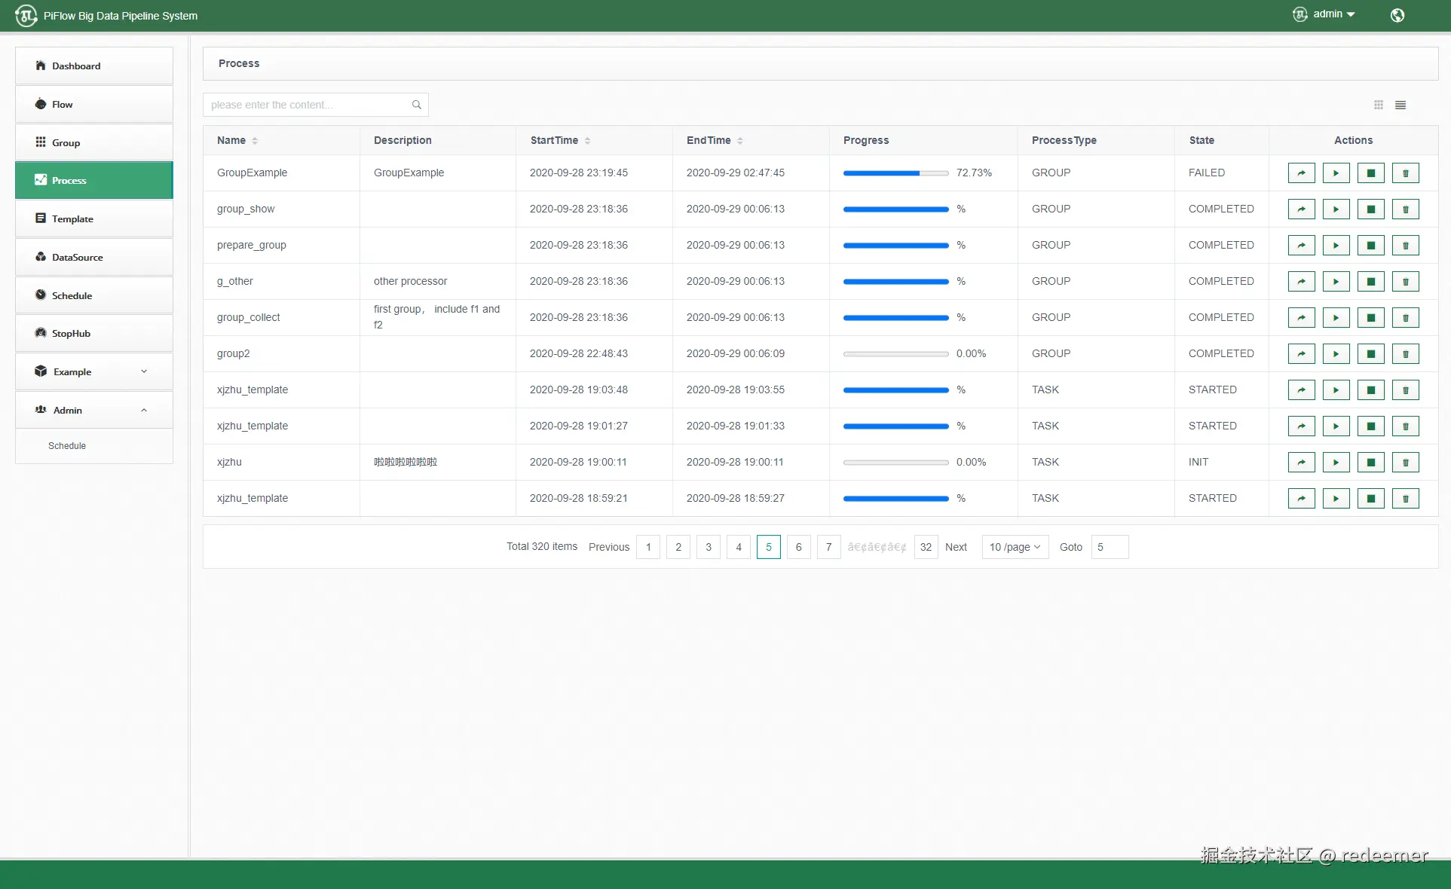The height and width of the screenshot is (889, 1451).
Task: Open the StopHub menu item
Action: (94, 333)
